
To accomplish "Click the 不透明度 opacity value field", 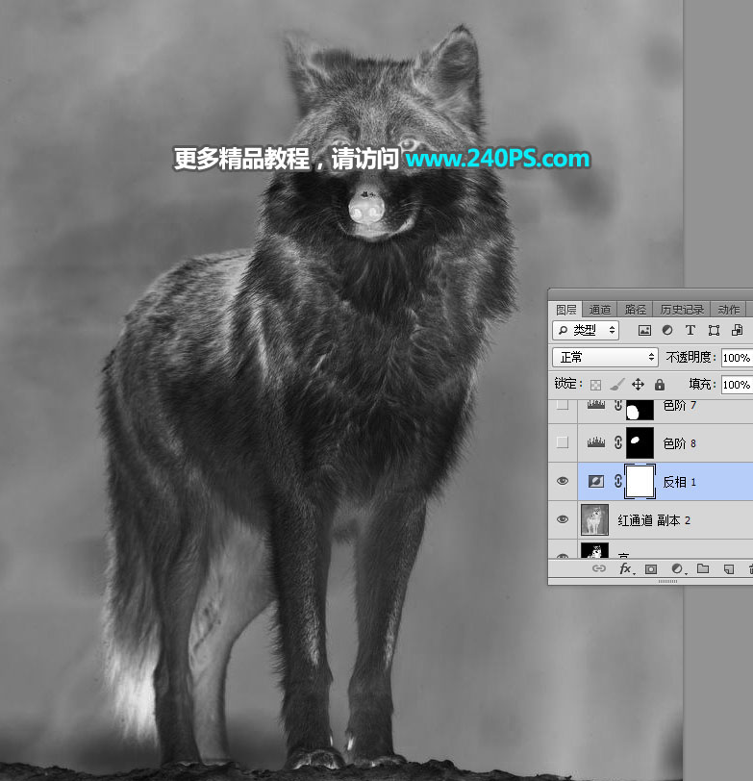I will [736, 357].
